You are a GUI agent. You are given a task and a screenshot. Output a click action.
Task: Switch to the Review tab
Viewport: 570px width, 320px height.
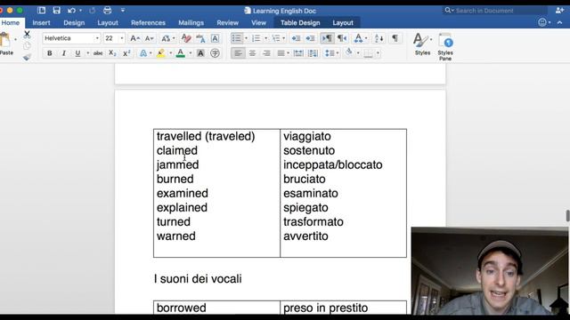(x=228, y=22)
